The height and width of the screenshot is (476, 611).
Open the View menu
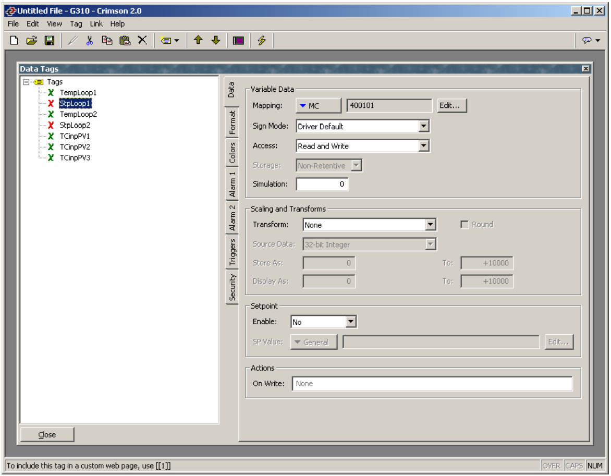tap(55, 24)
